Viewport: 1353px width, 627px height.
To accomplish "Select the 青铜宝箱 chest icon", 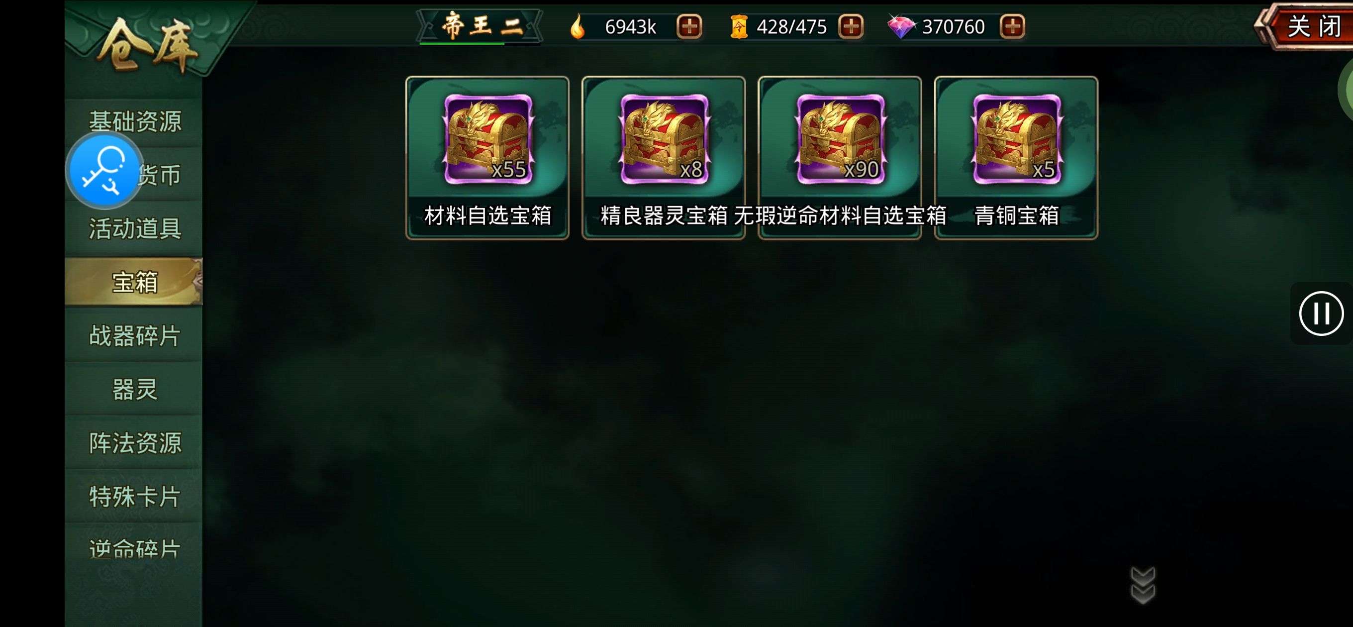I will pos(1016,140).
